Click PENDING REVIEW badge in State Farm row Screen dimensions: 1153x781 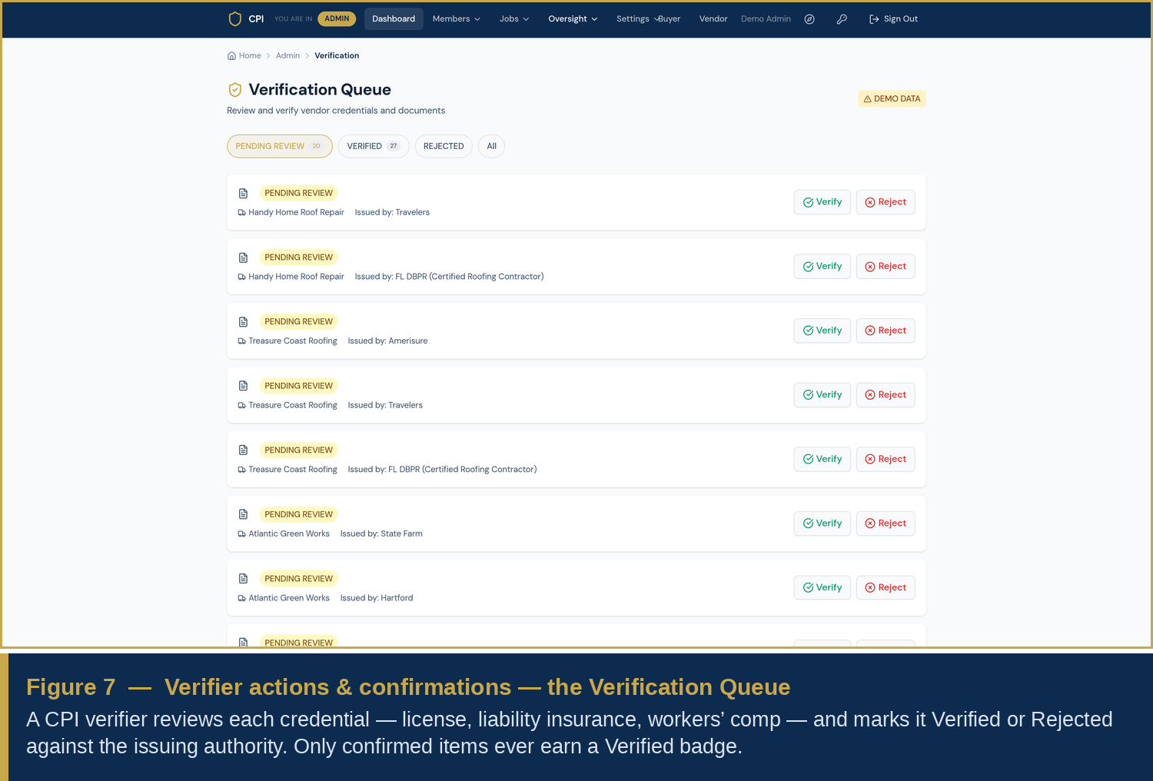(298, 515)
